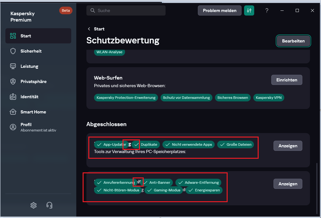Click the Problem melden button
This screenshot has width=321, height=218.
pyautogui.click(x=219, y=10)
